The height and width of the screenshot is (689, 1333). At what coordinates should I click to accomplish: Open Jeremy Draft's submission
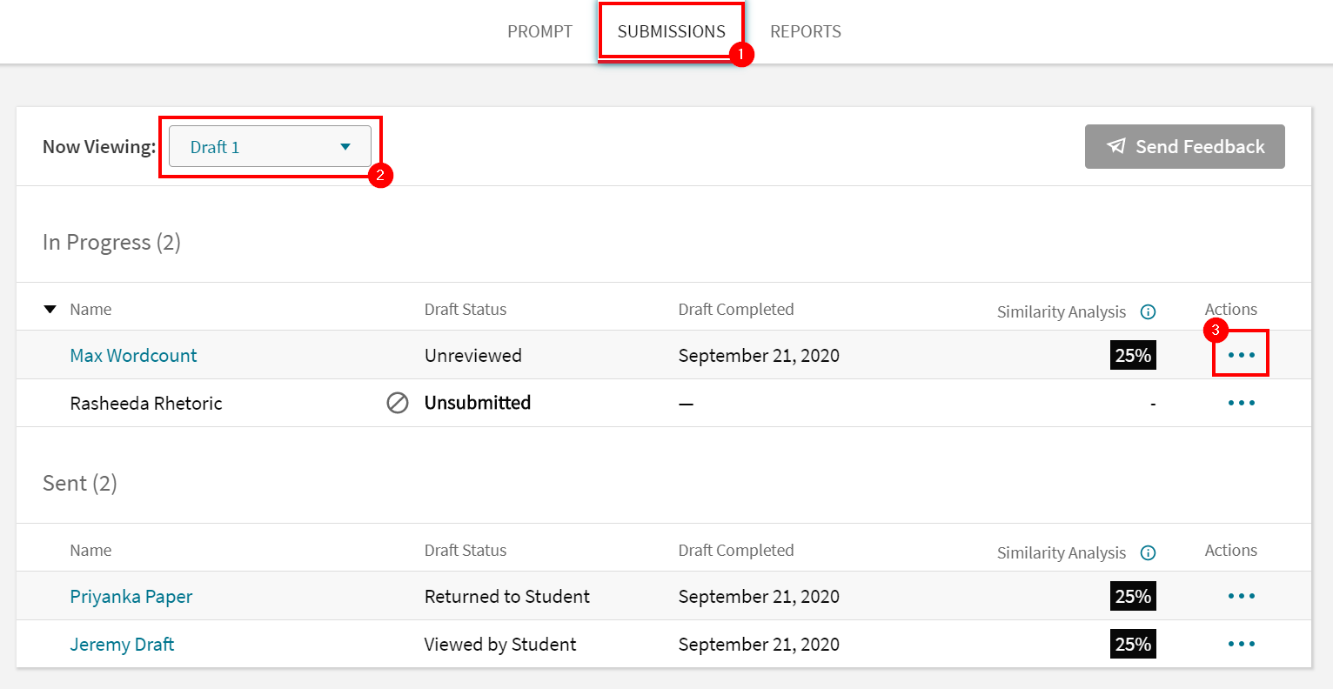122,644
